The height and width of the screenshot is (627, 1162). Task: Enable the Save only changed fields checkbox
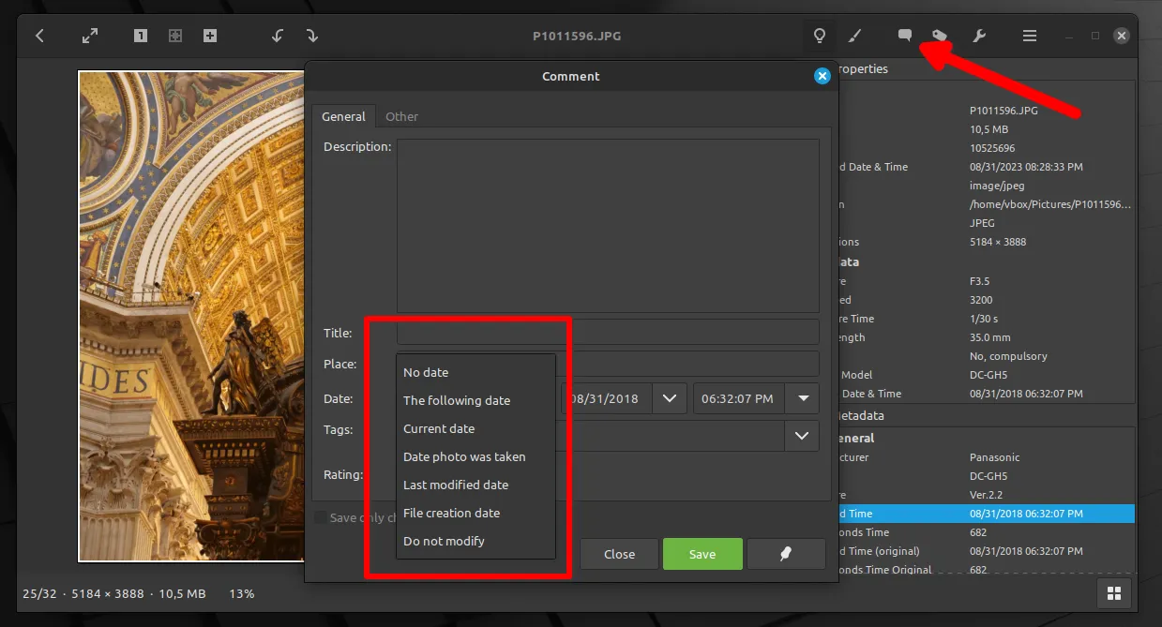click(320, 517)
